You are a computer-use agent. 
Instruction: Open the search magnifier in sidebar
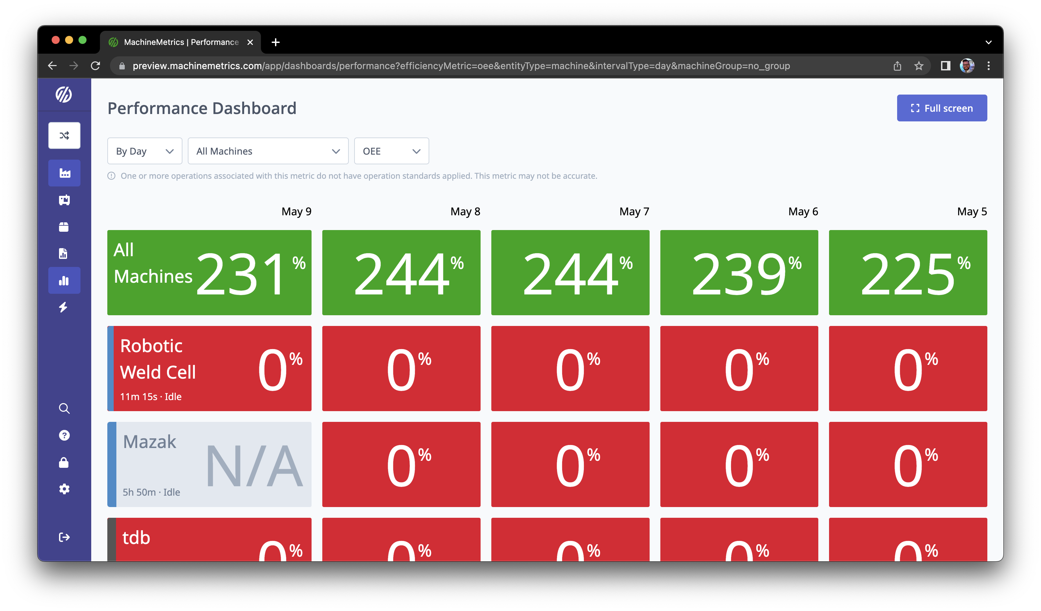coord(64,408)
